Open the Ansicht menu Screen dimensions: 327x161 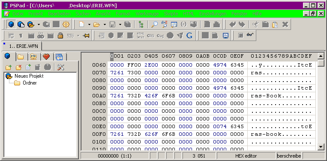103,14
